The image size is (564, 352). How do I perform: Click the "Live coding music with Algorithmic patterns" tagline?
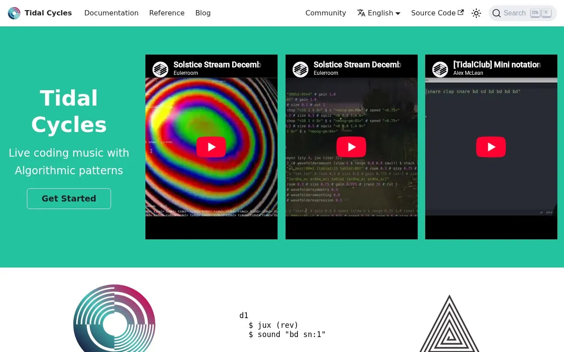[69, 161]
